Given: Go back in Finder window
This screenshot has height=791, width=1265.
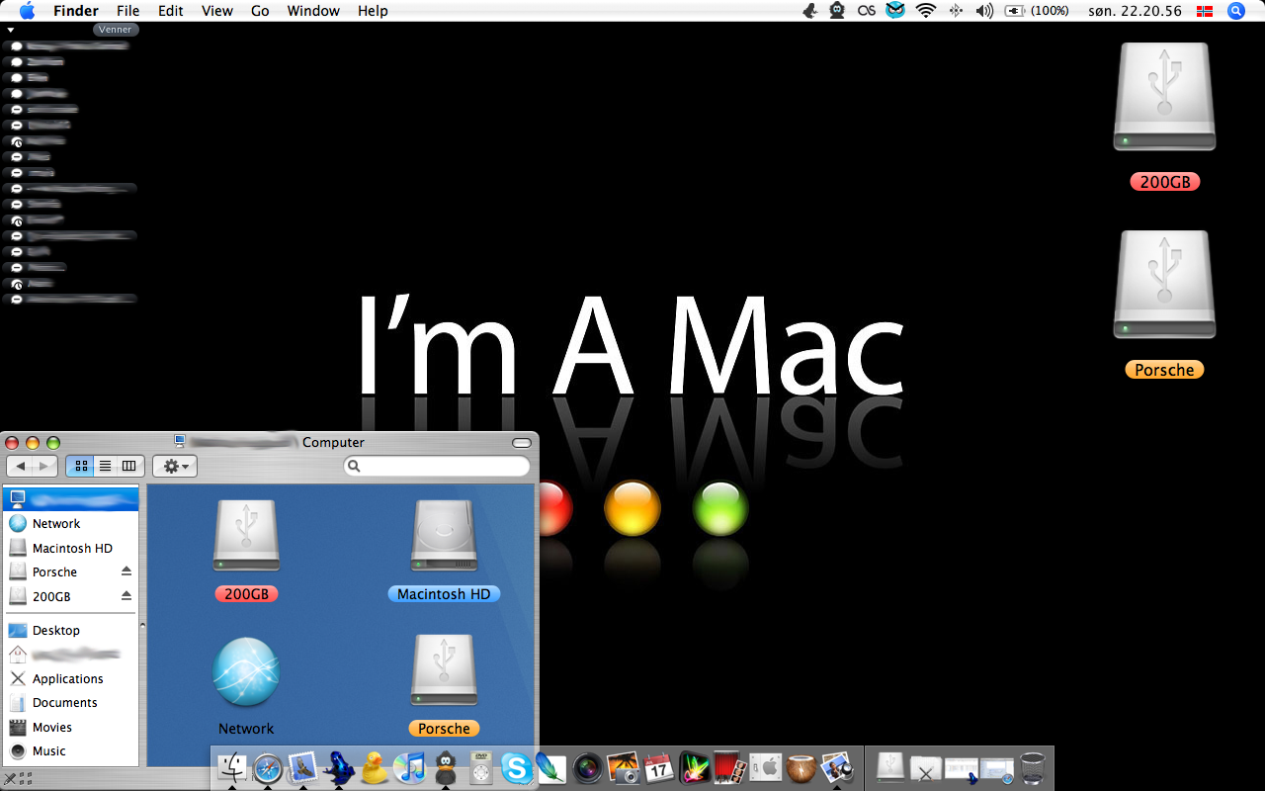Looking at the screenshot, I should 20,466.
